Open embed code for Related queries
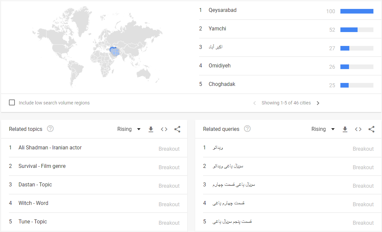 coord(358,129)
